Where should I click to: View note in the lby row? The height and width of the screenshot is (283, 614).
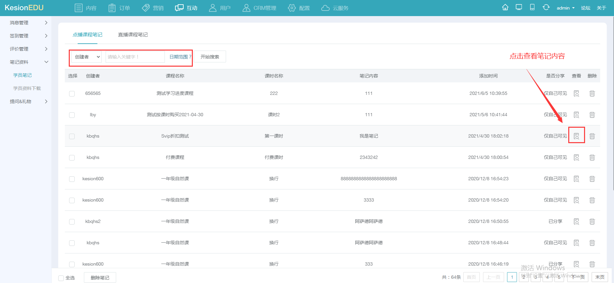click(x=576, y=115)
